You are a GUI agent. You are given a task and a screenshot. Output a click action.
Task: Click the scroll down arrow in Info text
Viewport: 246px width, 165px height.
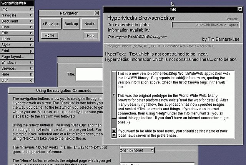pyautogui.click(x=114, y=135)
